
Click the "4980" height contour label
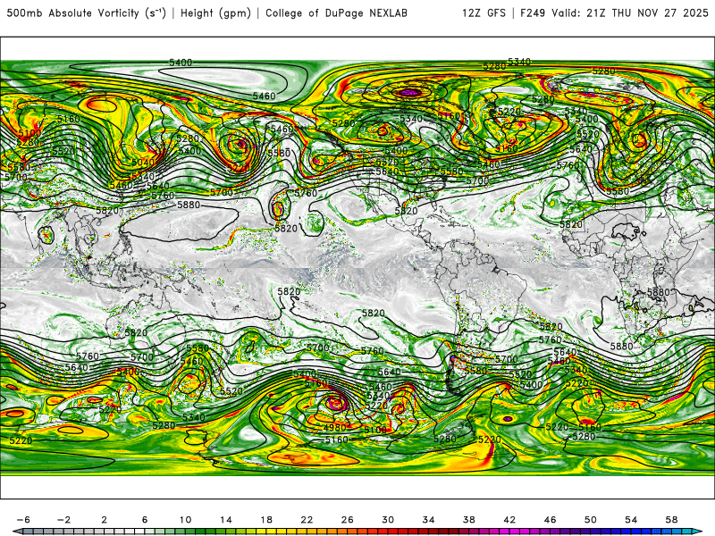point(334,428)
